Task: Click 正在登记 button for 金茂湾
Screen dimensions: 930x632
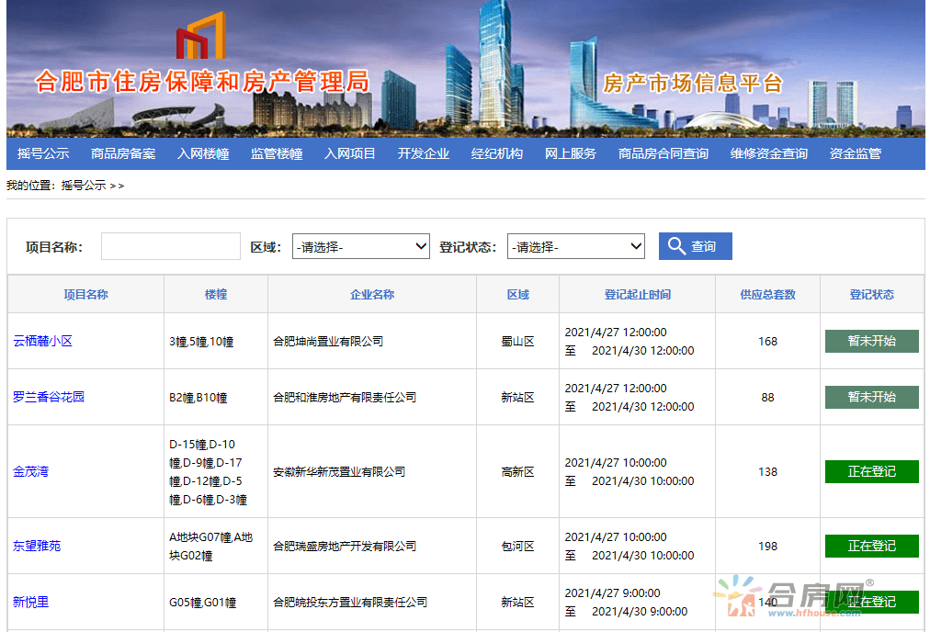Action: click(x=871, y=471)
